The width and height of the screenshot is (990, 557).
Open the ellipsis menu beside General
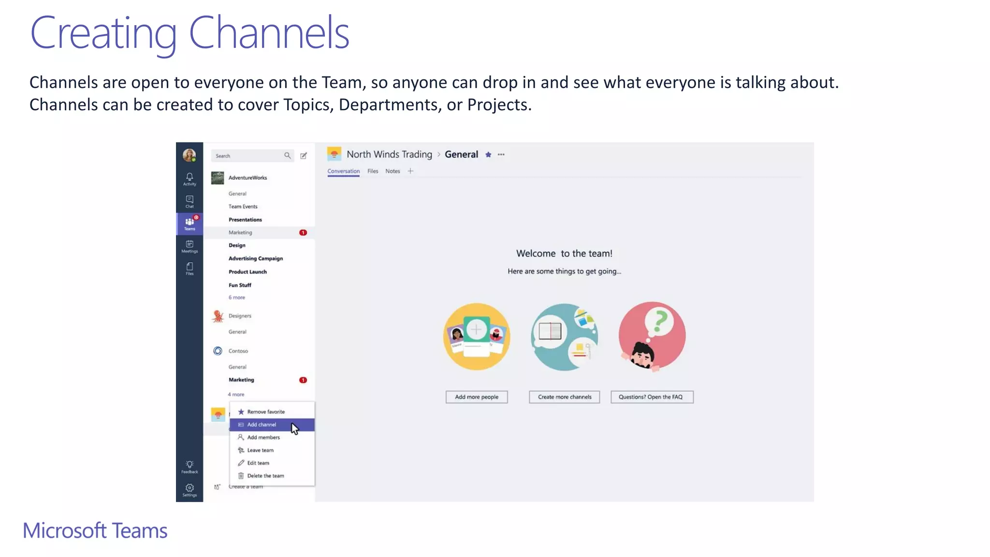(x=501, y=155)
